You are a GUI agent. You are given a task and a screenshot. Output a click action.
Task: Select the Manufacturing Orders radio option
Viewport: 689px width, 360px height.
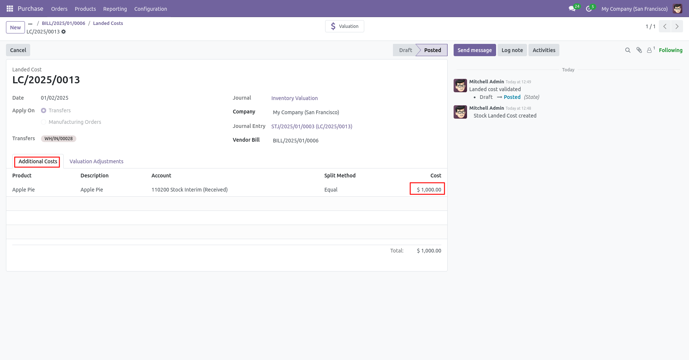click(44, 122)
